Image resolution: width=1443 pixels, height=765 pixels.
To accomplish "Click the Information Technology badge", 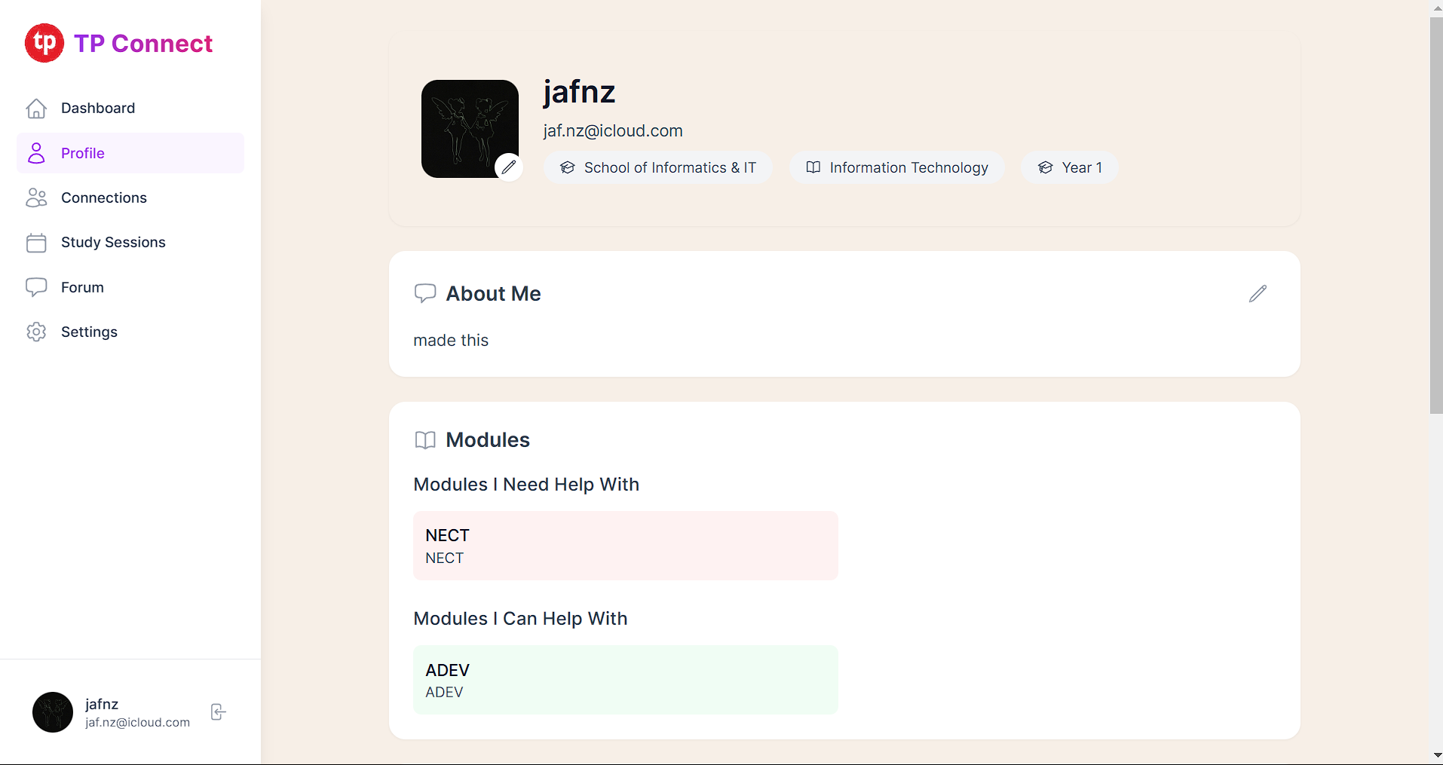I will [896, 167].
